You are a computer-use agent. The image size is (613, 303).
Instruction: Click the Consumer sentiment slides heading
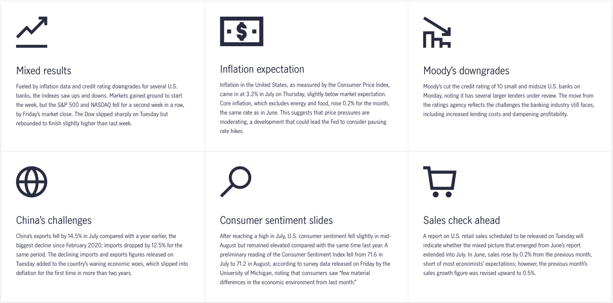pyautogui.click(x=276, y=221)
